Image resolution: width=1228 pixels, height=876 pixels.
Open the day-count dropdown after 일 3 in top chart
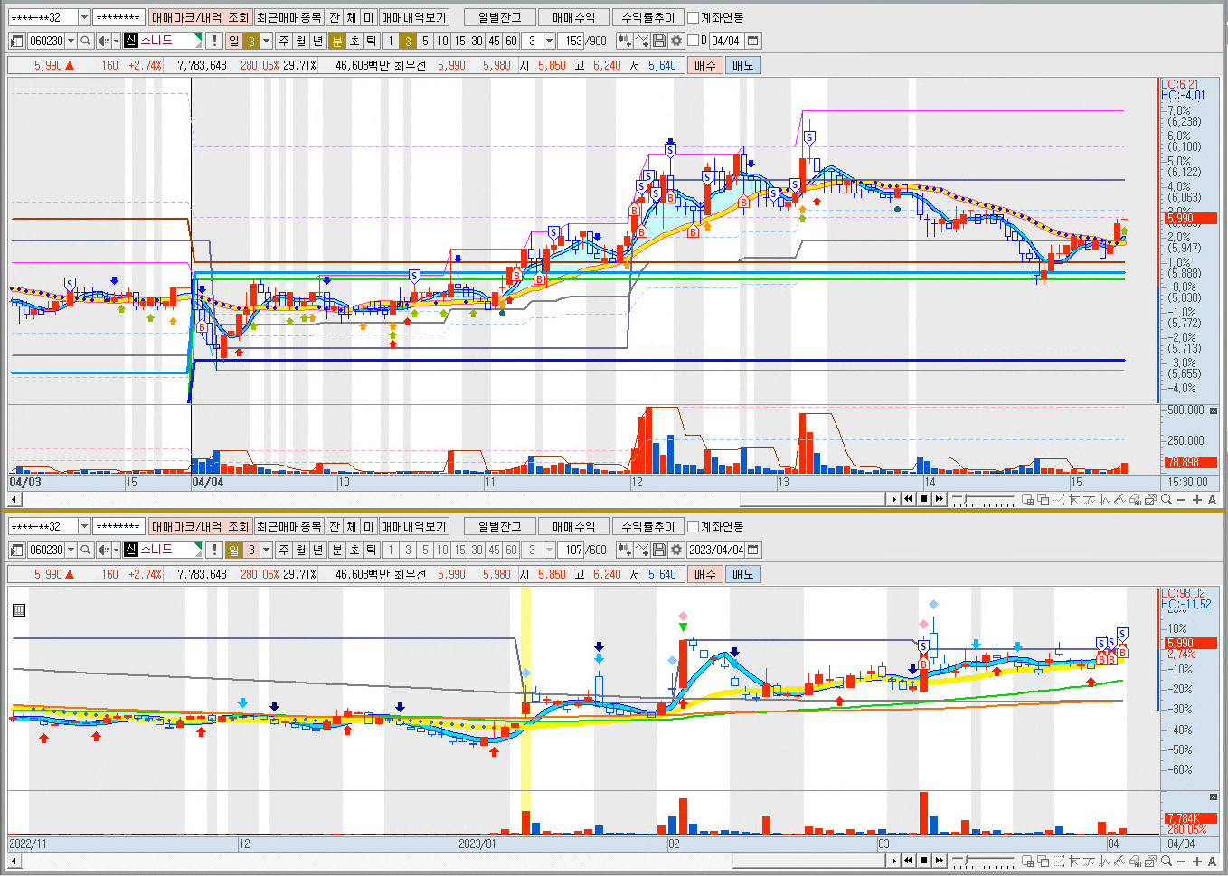coord(266,41)
